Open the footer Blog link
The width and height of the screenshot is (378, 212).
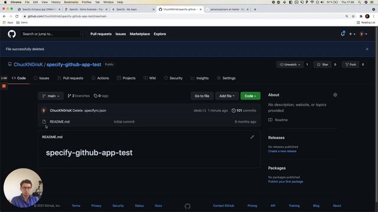(316, 206)
